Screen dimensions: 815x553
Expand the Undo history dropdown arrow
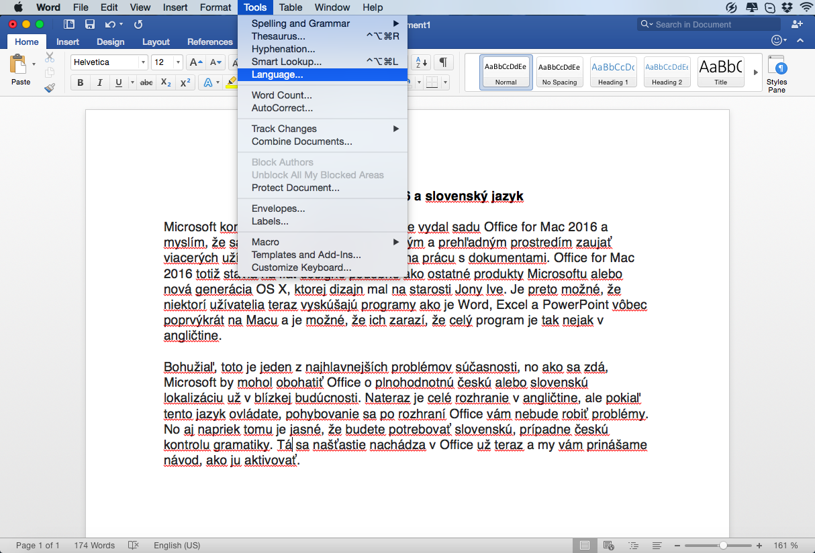pos(121,24)
